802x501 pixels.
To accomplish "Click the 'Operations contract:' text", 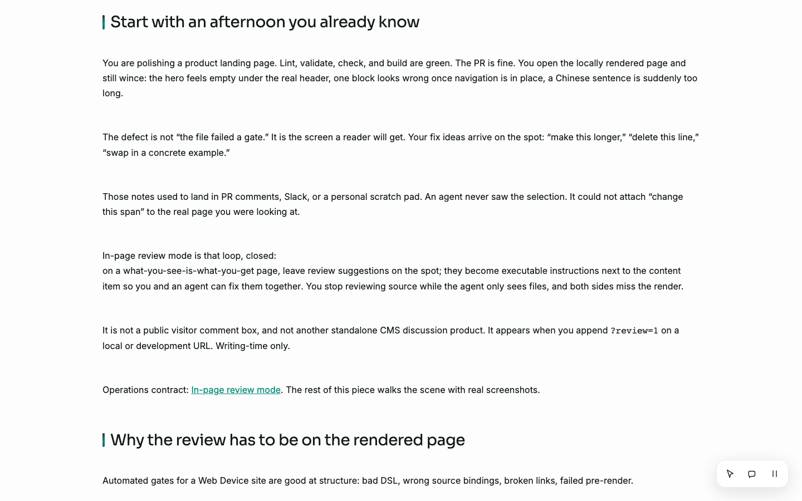I will (145, 390).
